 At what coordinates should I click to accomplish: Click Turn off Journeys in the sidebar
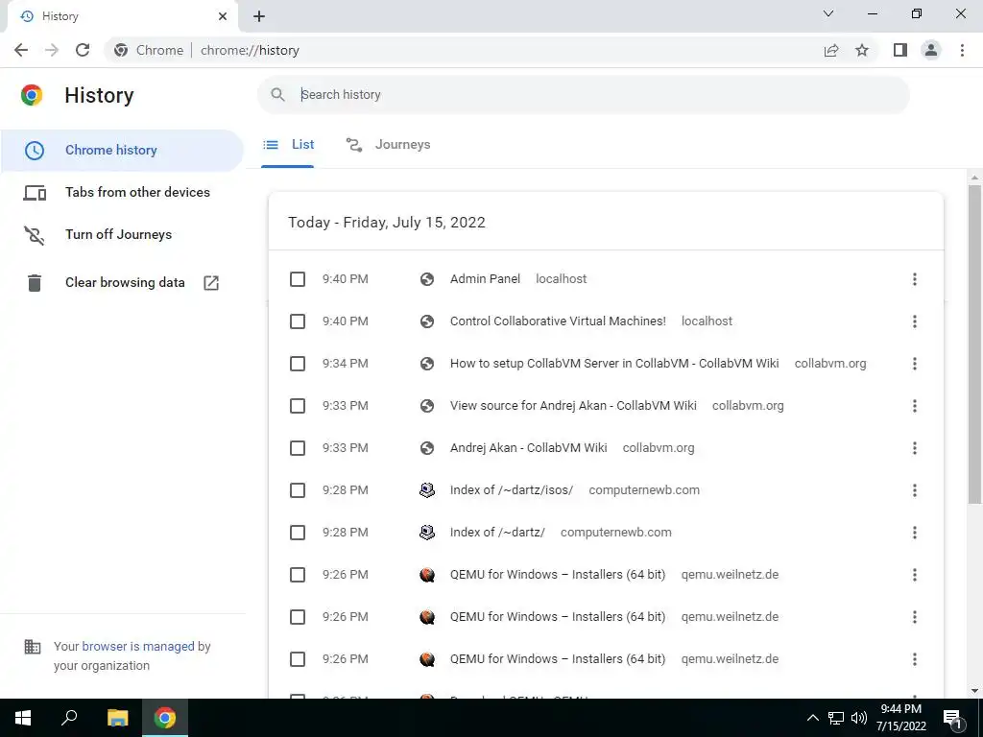pos(121,234)
